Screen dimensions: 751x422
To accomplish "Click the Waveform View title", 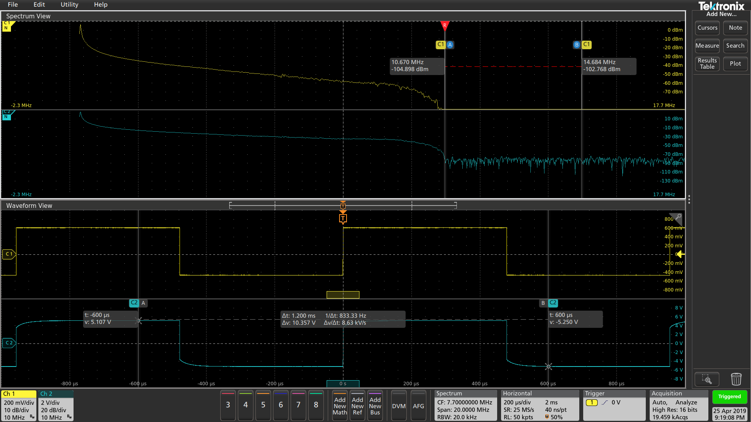I will (x=29, y=206).
